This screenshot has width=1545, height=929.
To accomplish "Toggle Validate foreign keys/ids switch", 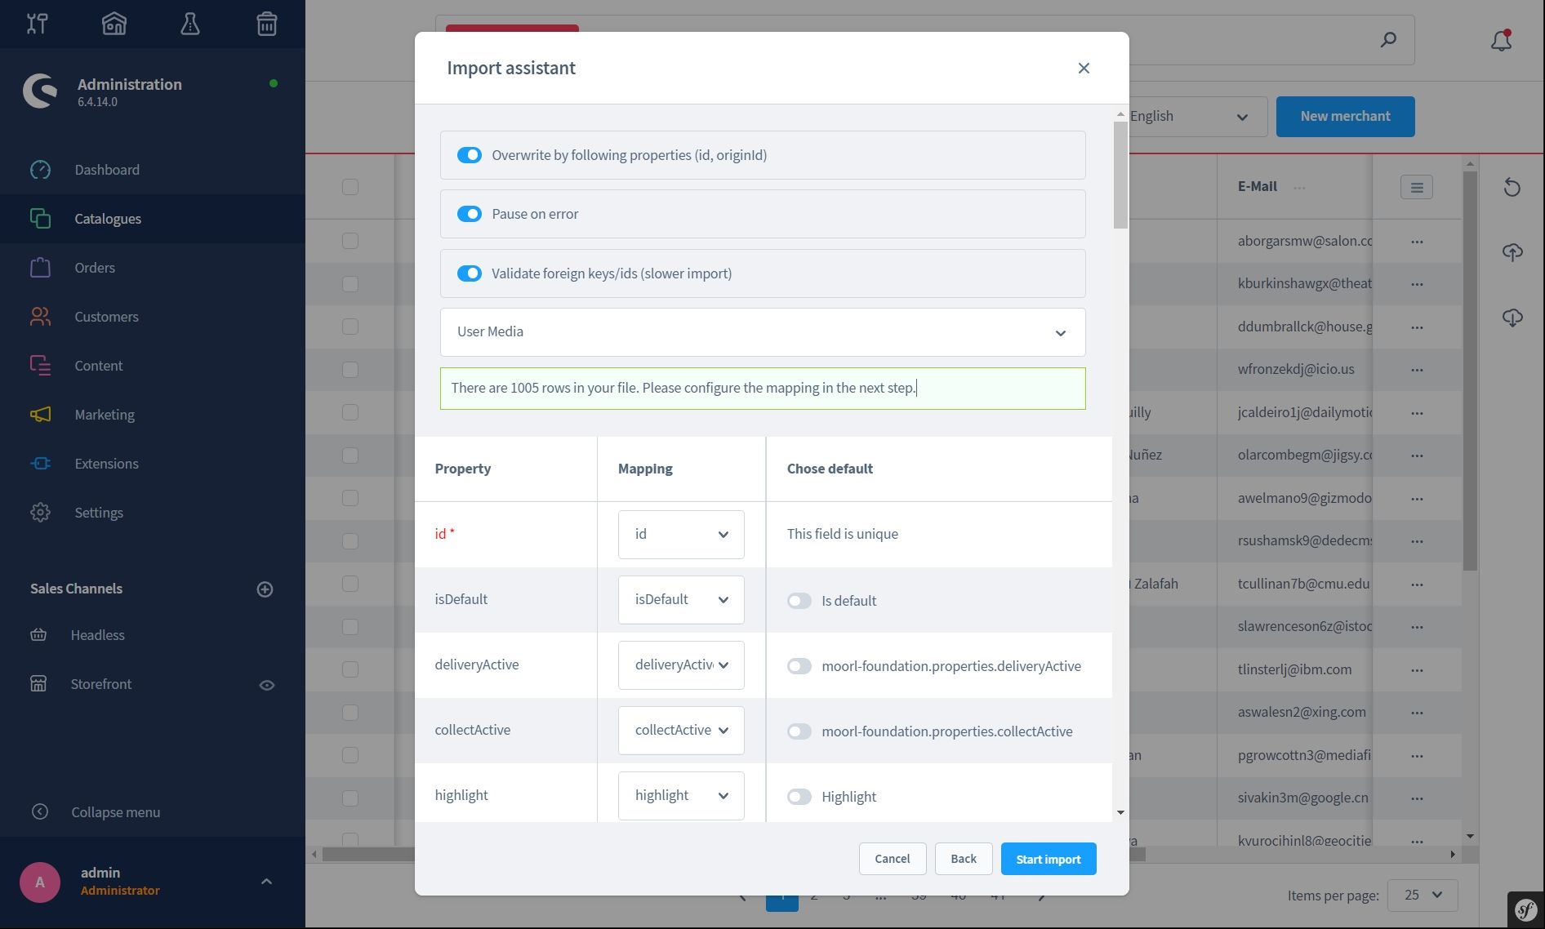I will (x=470, y=273).
